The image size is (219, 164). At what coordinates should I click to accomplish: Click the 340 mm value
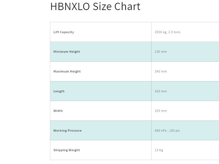(x=161, y=71)
